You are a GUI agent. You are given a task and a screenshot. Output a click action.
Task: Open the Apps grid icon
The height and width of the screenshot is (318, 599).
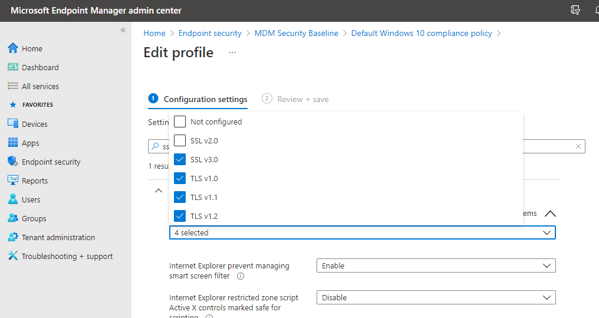[x=13, y=143]
